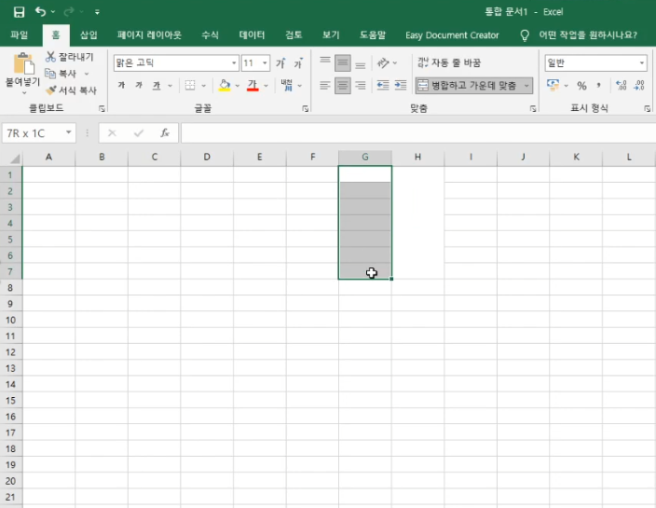Expand the 붙여넣기 options arrow
Screen dimensions: 656x508
click(24, 92)
